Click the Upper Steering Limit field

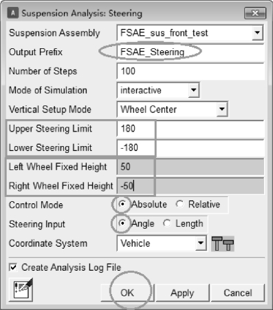point(190,129)
